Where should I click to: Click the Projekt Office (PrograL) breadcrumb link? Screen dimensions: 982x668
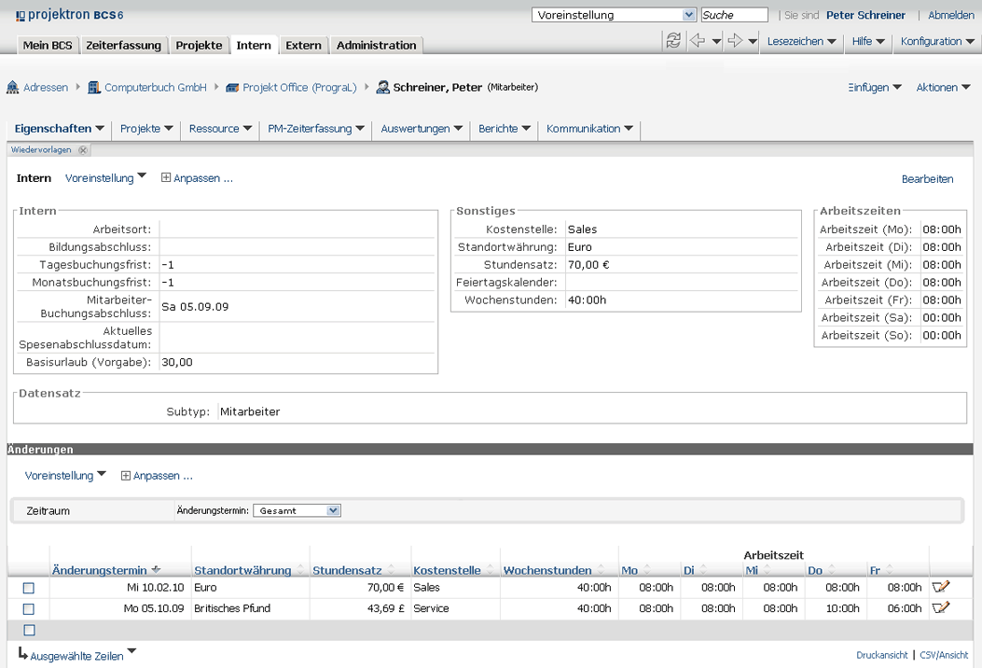coord(299,87)
